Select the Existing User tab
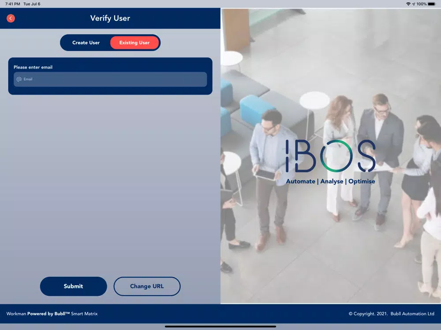 point(135,43)
